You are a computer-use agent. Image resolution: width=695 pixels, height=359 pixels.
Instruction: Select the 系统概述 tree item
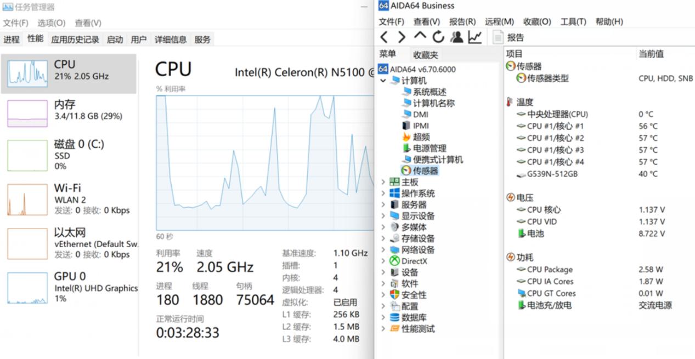tap(424, 92)
